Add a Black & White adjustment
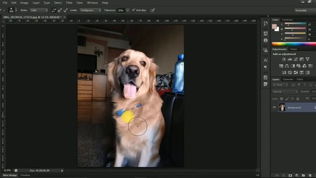 coord(293,66)
